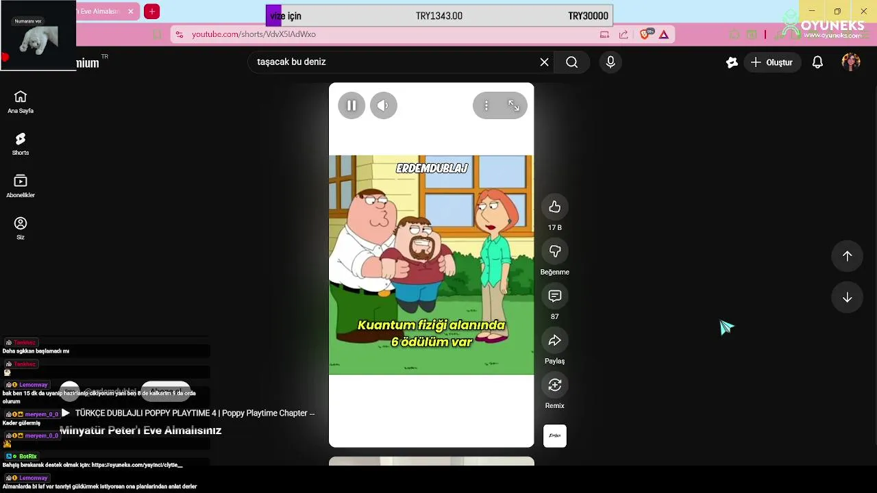Viewport: 877px width, 493px height.
Task: Open Abonelikler in the sidebar
Action: pyautogui.click(x=21, y=186)
